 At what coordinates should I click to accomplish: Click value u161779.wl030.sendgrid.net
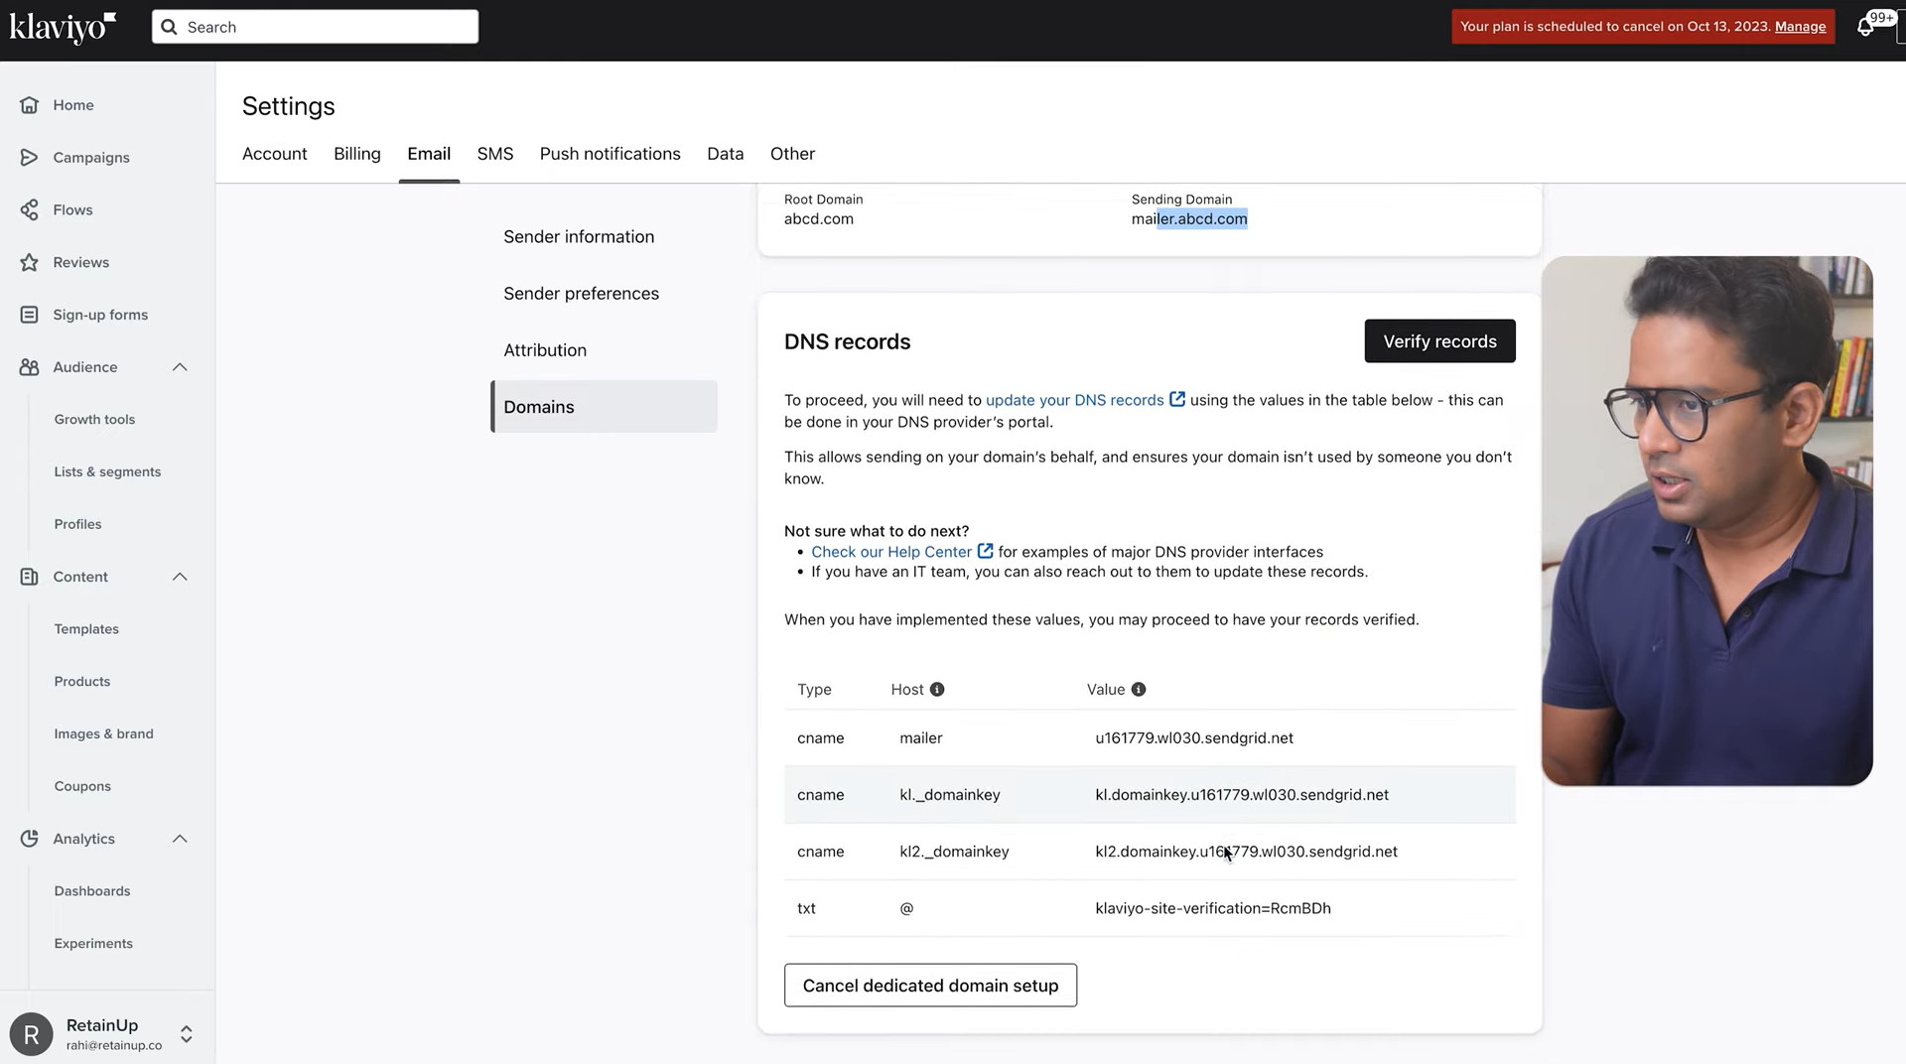tap(1194, 738)
